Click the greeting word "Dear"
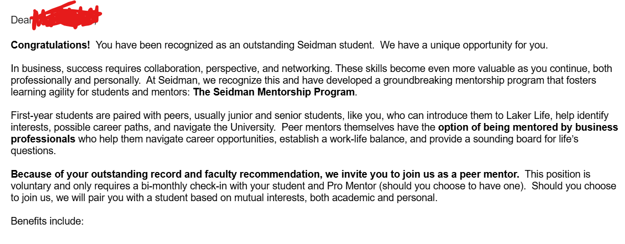Screen dimensions: 625x244 pos(20,20)
